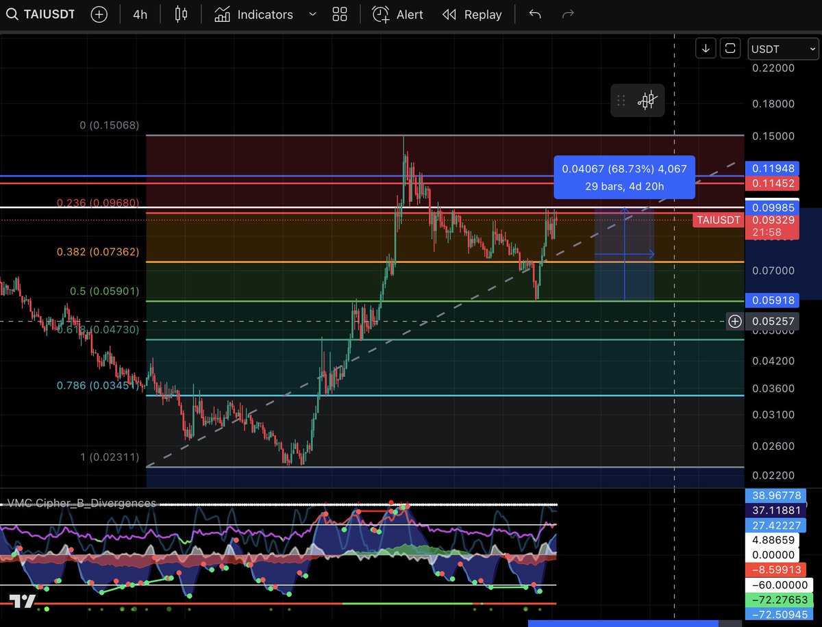Click the 0.22000 price scale label
Screen dimensions: 822x627
773,68
